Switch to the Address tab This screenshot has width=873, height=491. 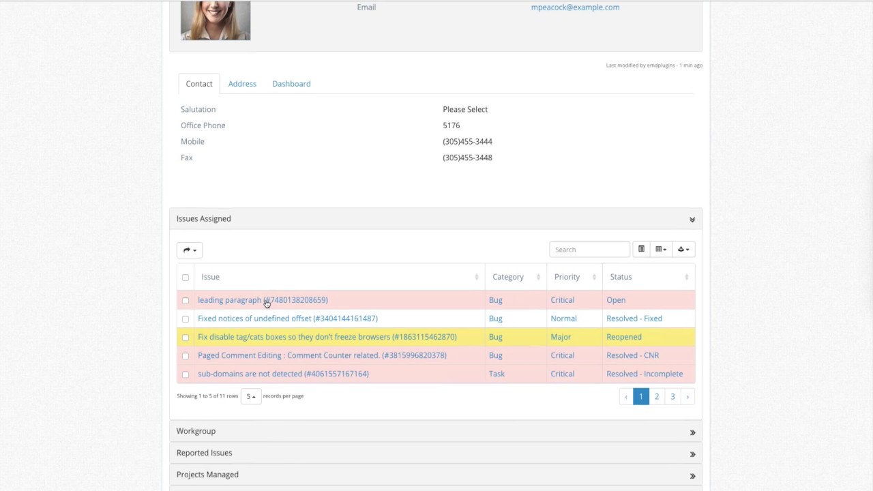point(242,84)
